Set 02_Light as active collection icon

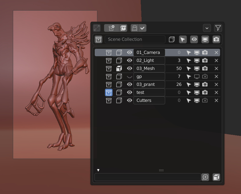pos(109,60)
